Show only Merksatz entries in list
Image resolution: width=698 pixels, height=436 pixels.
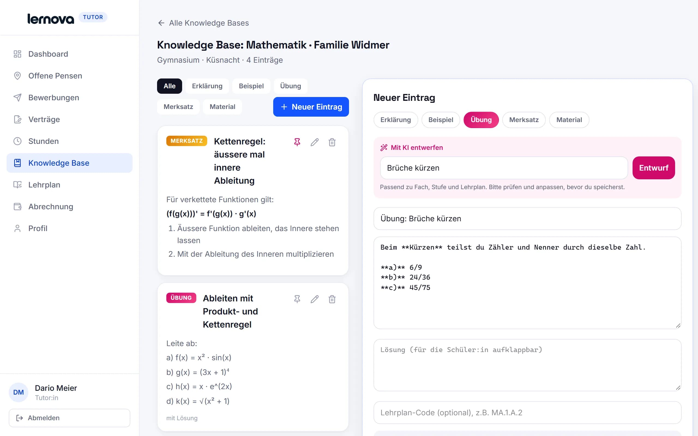178,107
